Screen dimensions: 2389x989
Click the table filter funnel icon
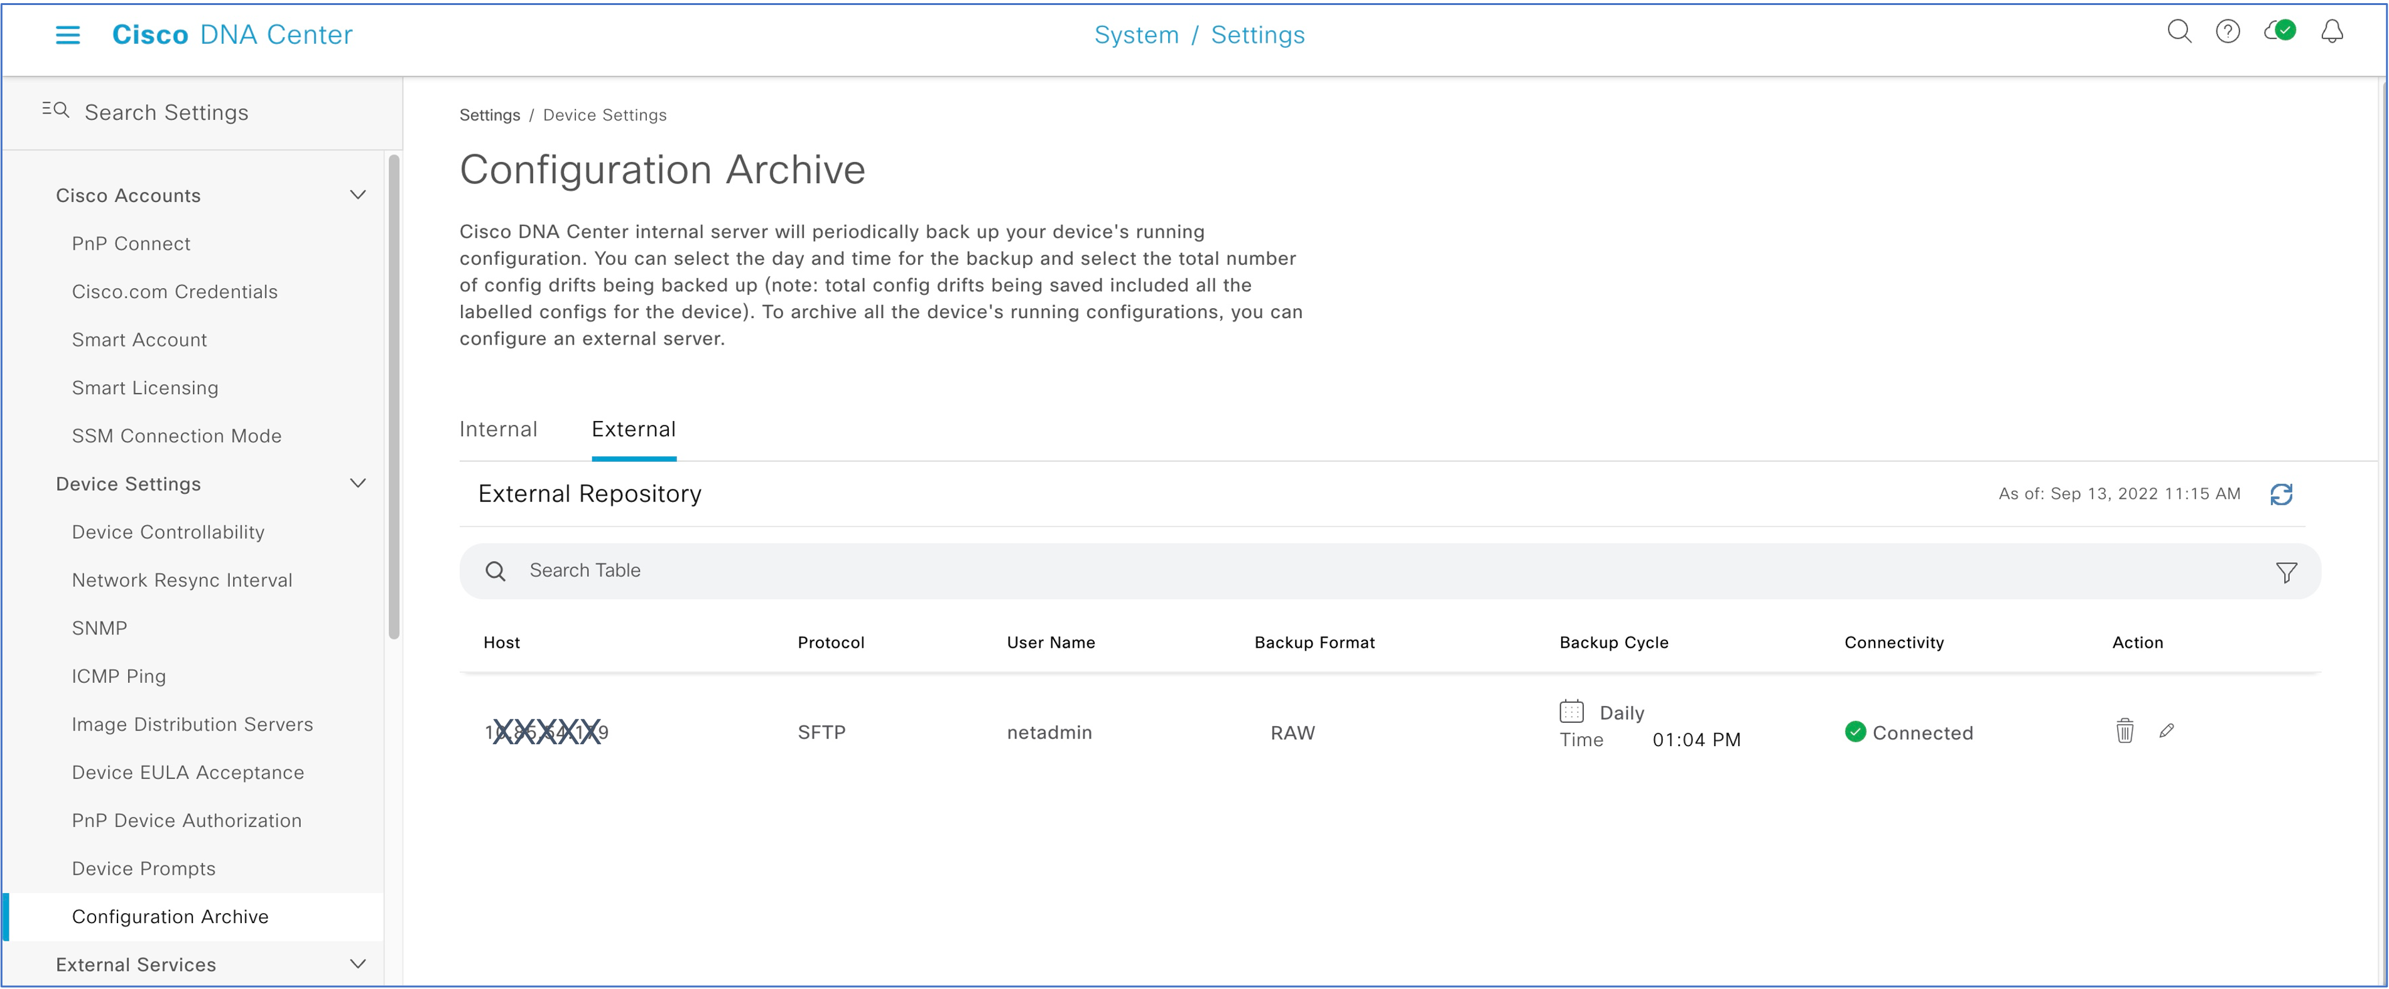click(x=2286, y=572)
